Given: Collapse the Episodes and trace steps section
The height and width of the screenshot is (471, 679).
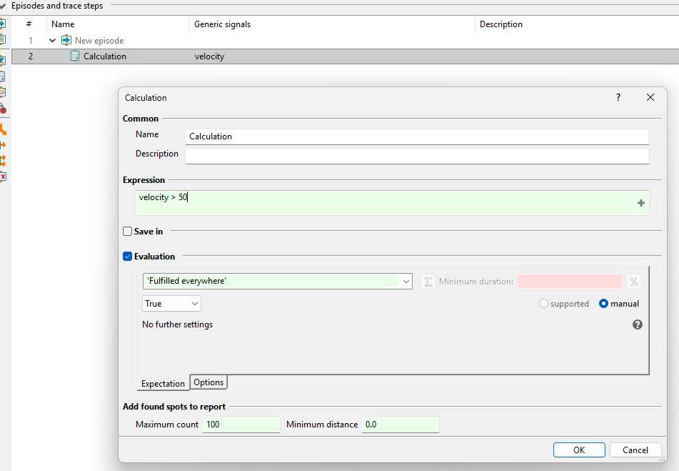Looking at the screenshot, I should (x=3, y=6).
